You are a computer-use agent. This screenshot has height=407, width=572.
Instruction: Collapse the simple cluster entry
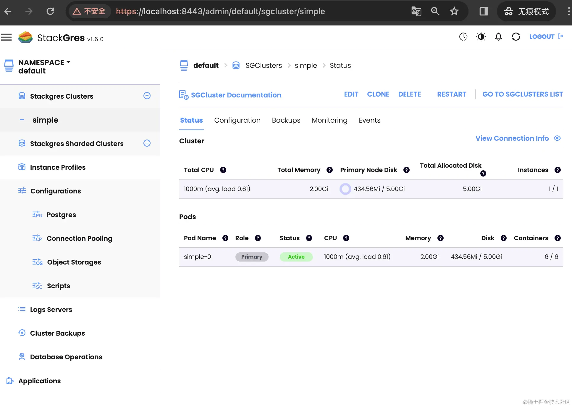[22, 120]
